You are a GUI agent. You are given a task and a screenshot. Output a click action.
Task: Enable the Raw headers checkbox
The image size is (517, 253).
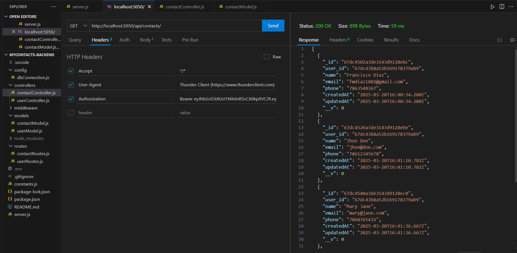click(x=266, y=56)
